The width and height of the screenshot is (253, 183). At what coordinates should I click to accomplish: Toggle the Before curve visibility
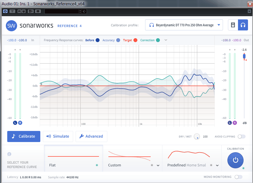coord(98,40)
